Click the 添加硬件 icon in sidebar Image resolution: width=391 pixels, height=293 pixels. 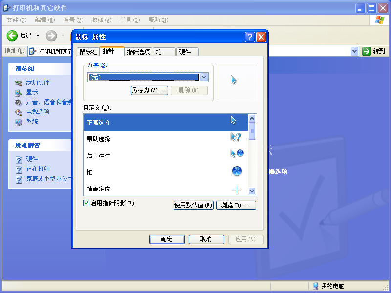click(x=19, y=83)
